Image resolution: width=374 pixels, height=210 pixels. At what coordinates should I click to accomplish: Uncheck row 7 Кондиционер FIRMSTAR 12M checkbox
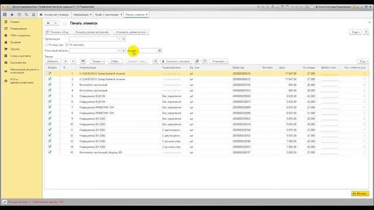point(50,107)
